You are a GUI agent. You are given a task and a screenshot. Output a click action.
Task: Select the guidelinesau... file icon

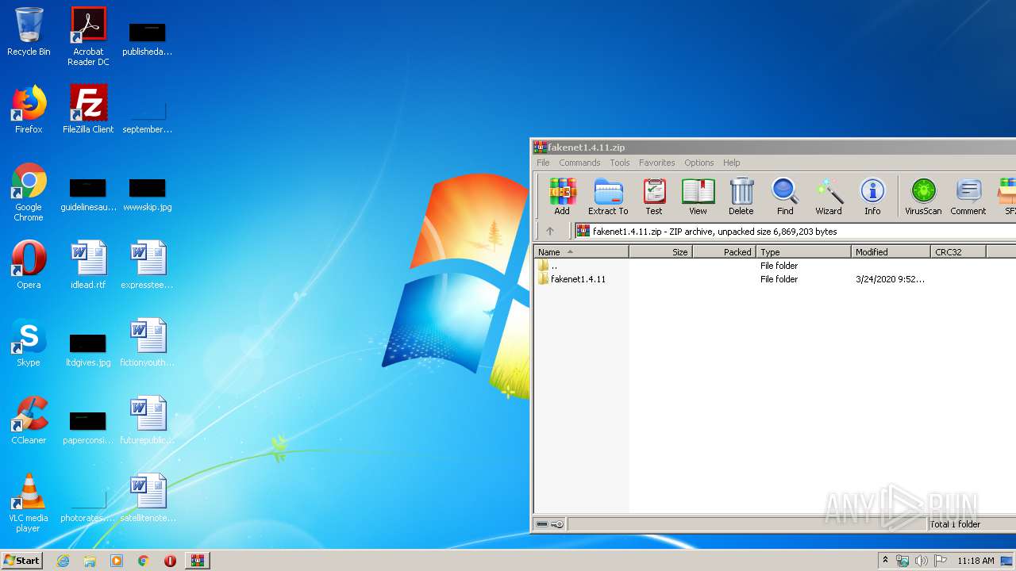(x=88, y=194)
